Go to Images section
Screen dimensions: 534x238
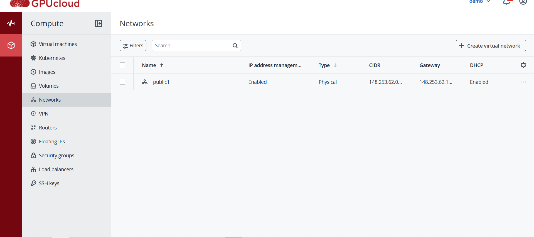(x=67, y=72)
